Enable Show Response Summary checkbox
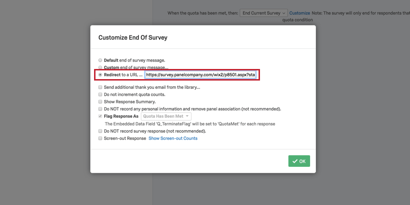The height and width of the screenshot is (205, 410). coord(100,102)
